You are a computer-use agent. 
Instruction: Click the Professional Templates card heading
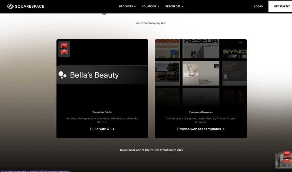click(x=201, y=112)
